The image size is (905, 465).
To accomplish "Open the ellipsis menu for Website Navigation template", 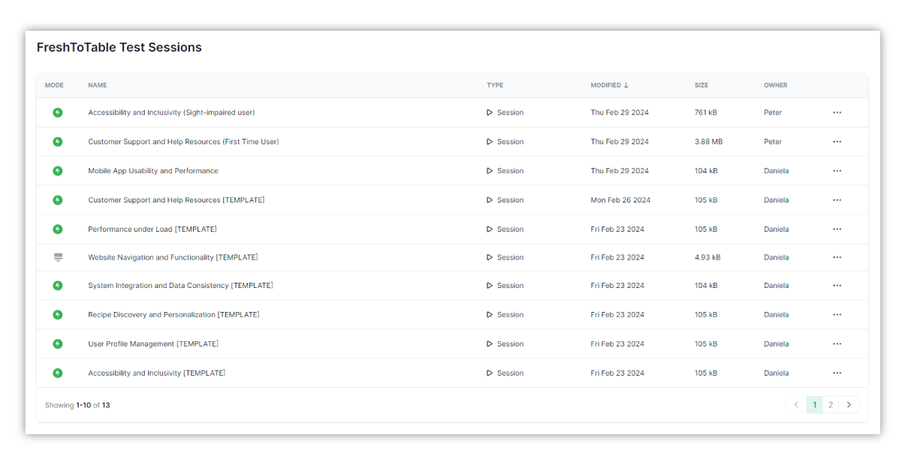I will click(837, 256).
